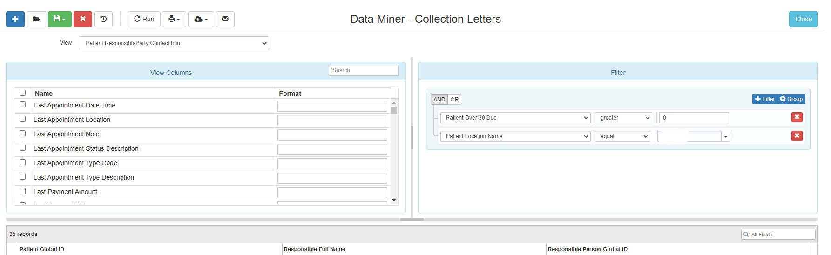Click the red X delete icon in toolbar
The image size is (831, 255).
click(83, 19)
